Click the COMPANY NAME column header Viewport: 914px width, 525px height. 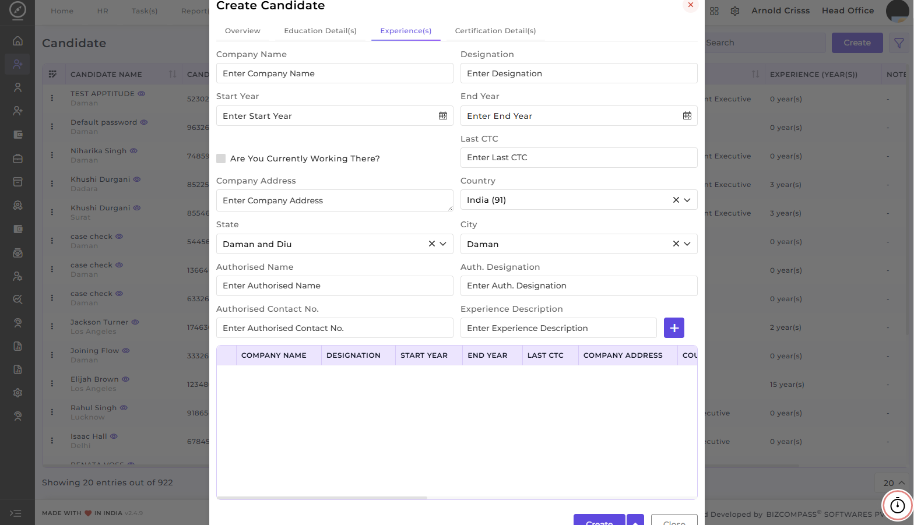279,355
